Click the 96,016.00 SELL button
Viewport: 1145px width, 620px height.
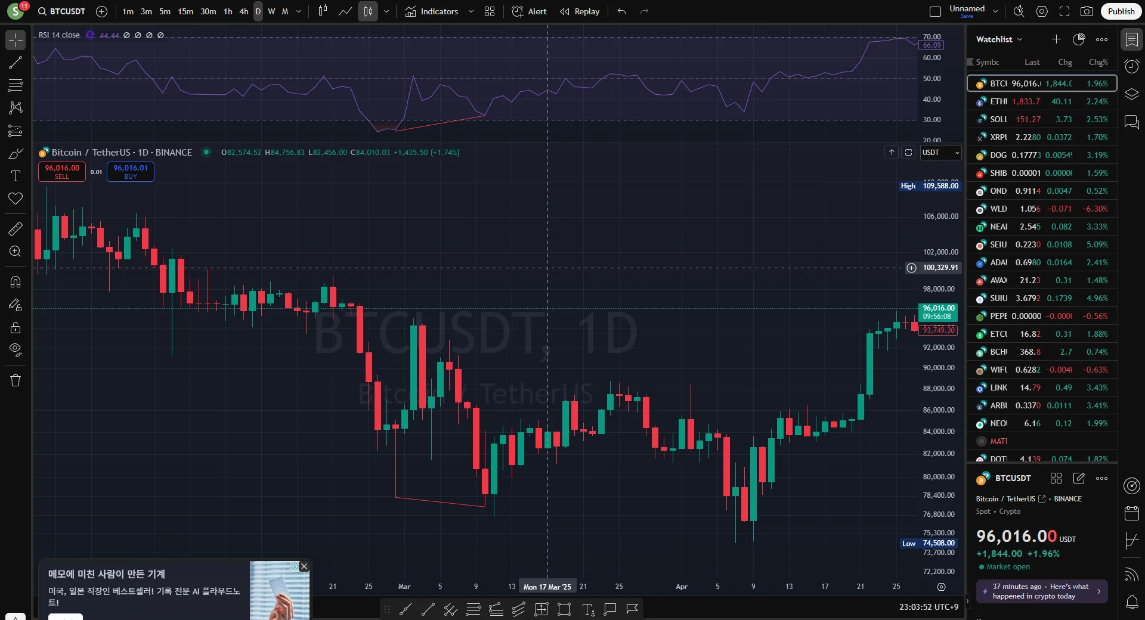point(62,172)
